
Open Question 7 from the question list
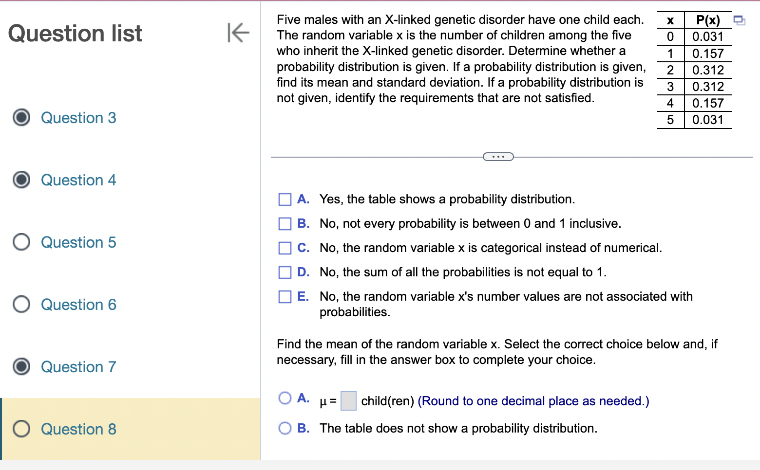(x=78, y=367)
